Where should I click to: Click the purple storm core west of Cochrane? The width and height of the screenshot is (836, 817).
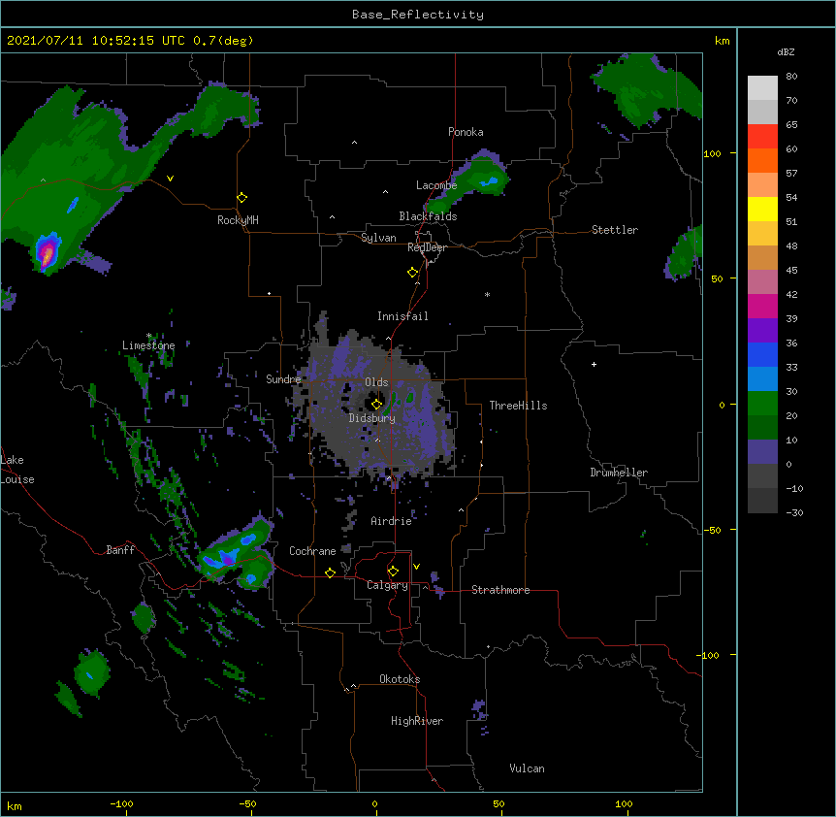tap(228, 560)
